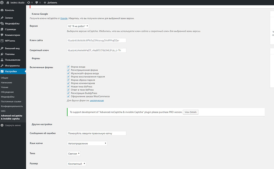Click the WPForms sidebar icon

point(2,41)
